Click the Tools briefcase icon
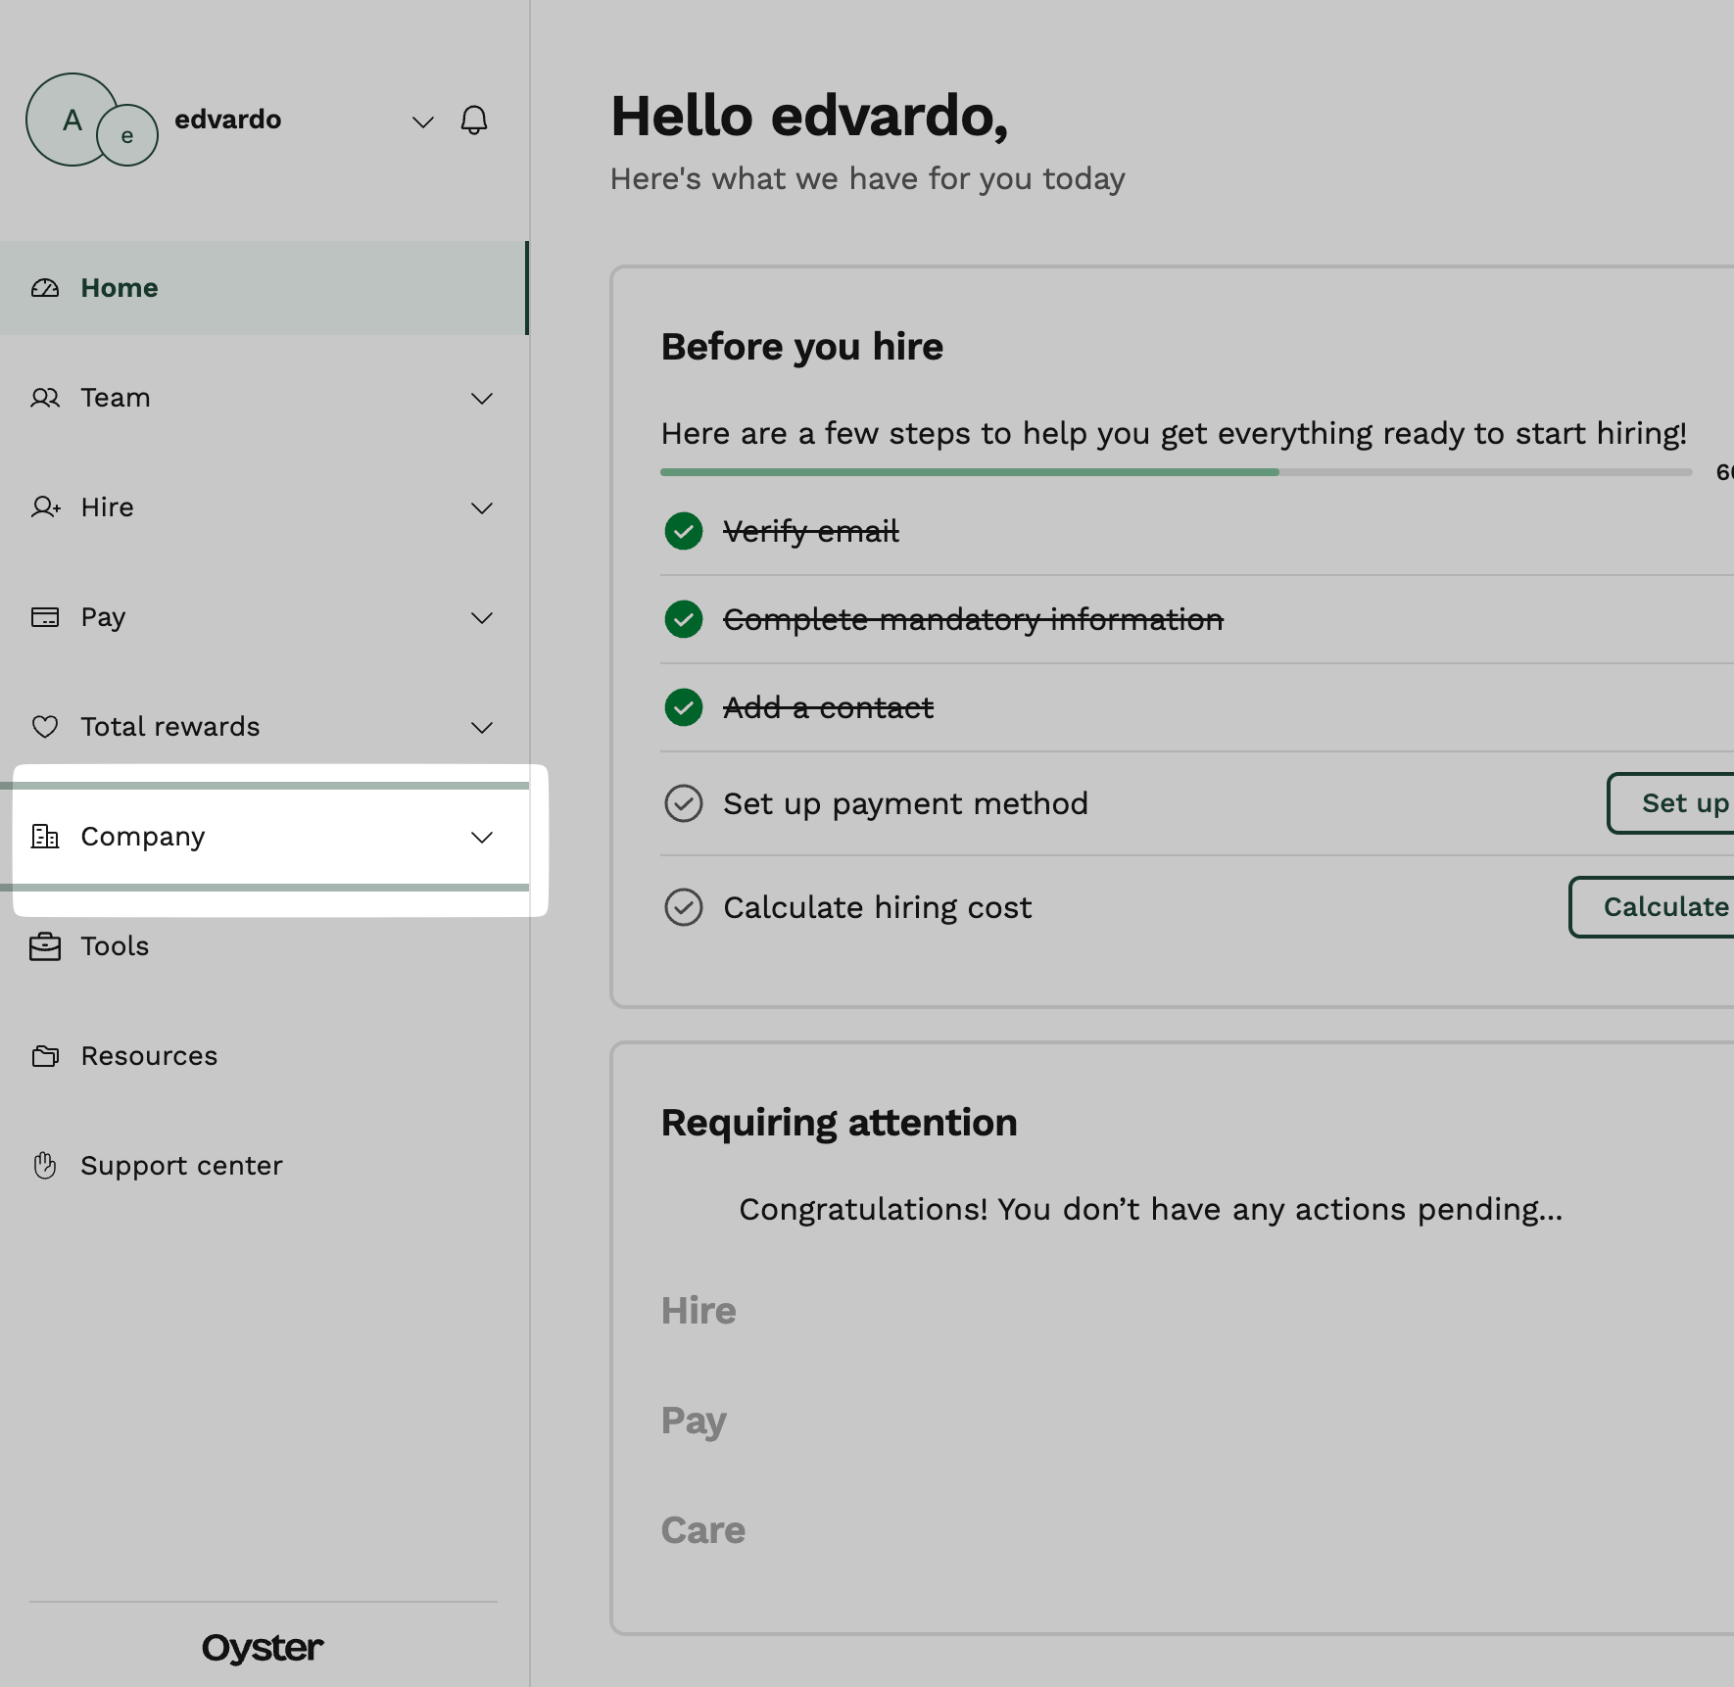This screenshot has width=1734, height=1687. (45, 946)
